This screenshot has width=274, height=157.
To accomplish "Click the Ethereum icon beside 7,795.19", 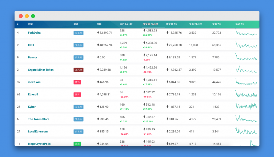I will (168, 94).
